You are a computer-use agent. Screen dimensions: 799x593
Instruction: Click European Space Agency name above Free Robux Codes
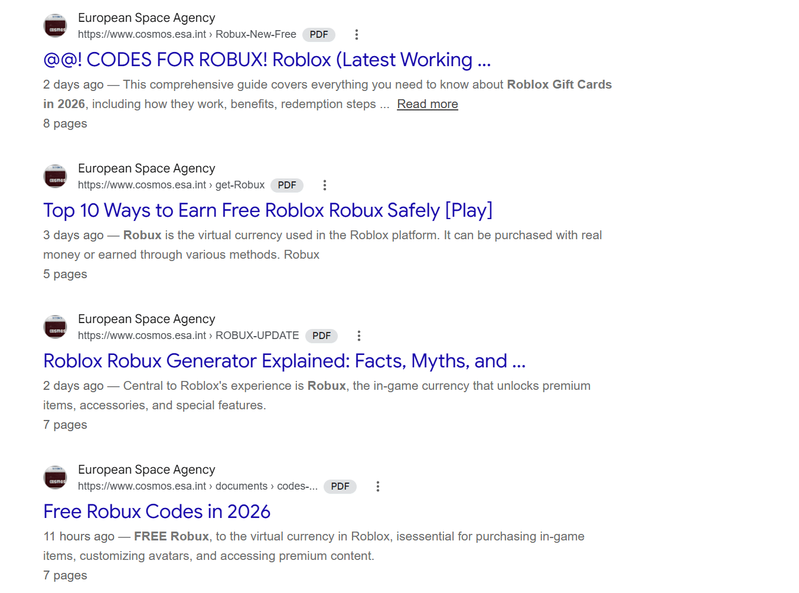click(x=146, y=470)
